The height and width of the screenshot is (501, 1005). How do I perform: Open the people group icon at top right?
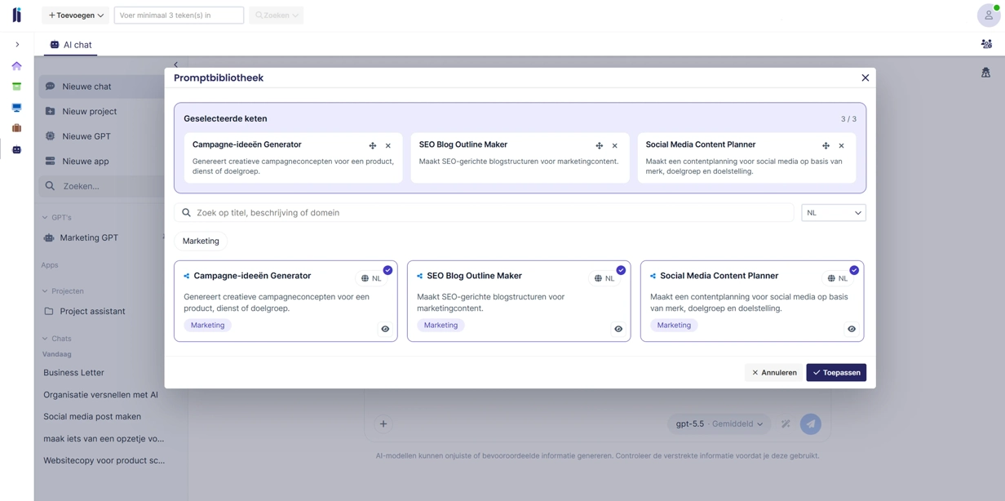pos(986,45)
